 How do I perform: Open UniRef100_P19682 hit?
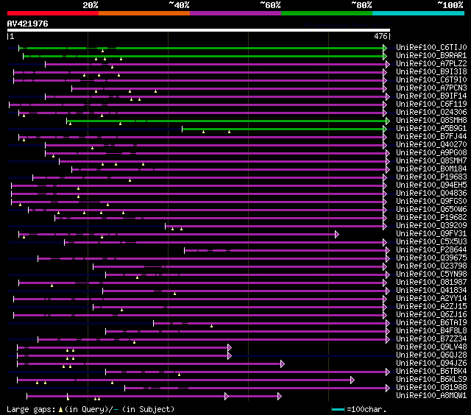[x=431, y=218]
